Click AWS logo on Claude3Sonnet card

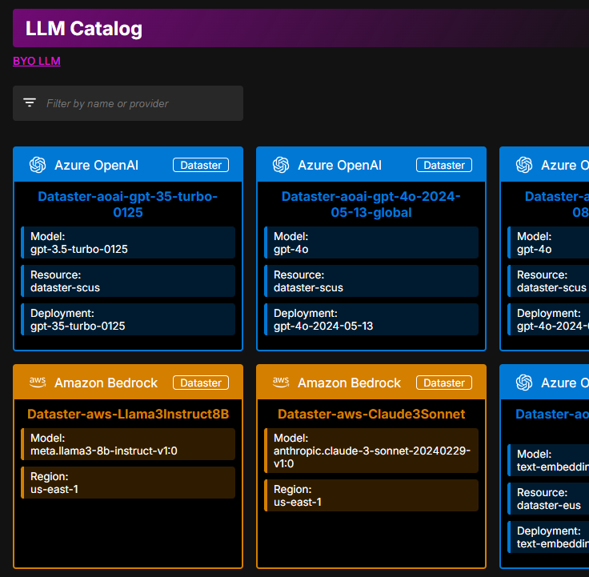point(281,383)
